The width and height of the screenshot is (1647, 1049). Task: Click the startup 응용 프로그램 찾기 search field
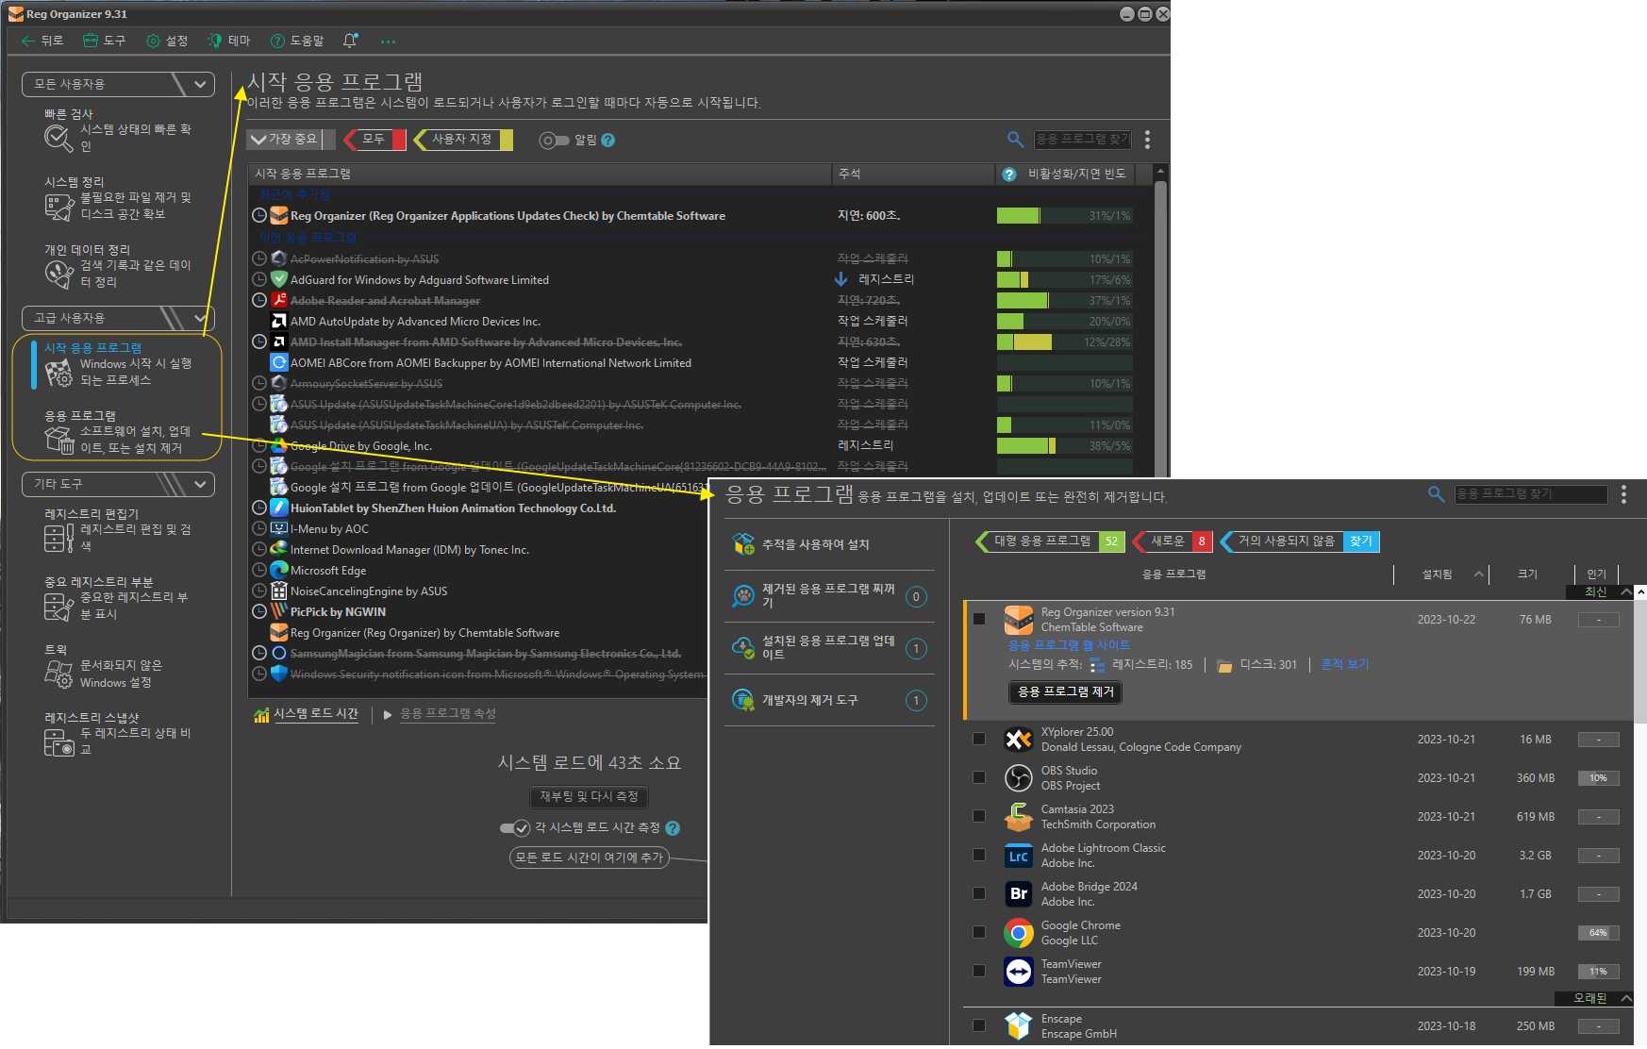click(1083, 140)
